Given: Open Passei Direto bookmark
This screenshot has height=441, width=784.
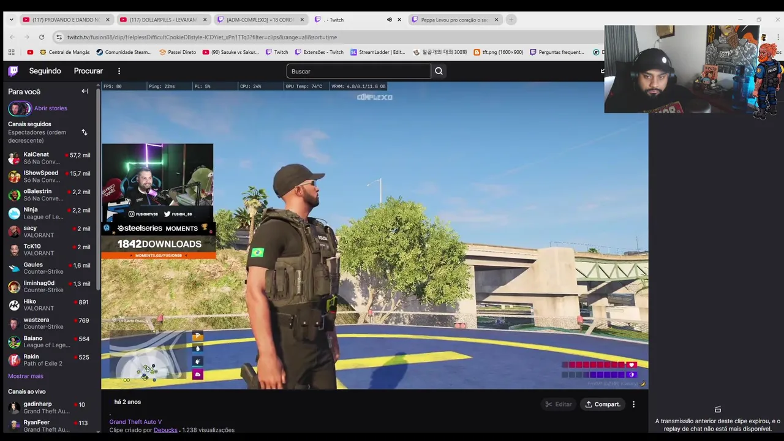Looking at the screenshot, I should (178, 52).
